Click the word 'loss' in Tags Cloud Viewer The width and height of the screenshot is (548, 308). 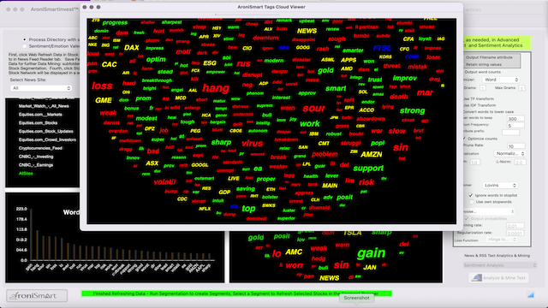click(102, 86)
